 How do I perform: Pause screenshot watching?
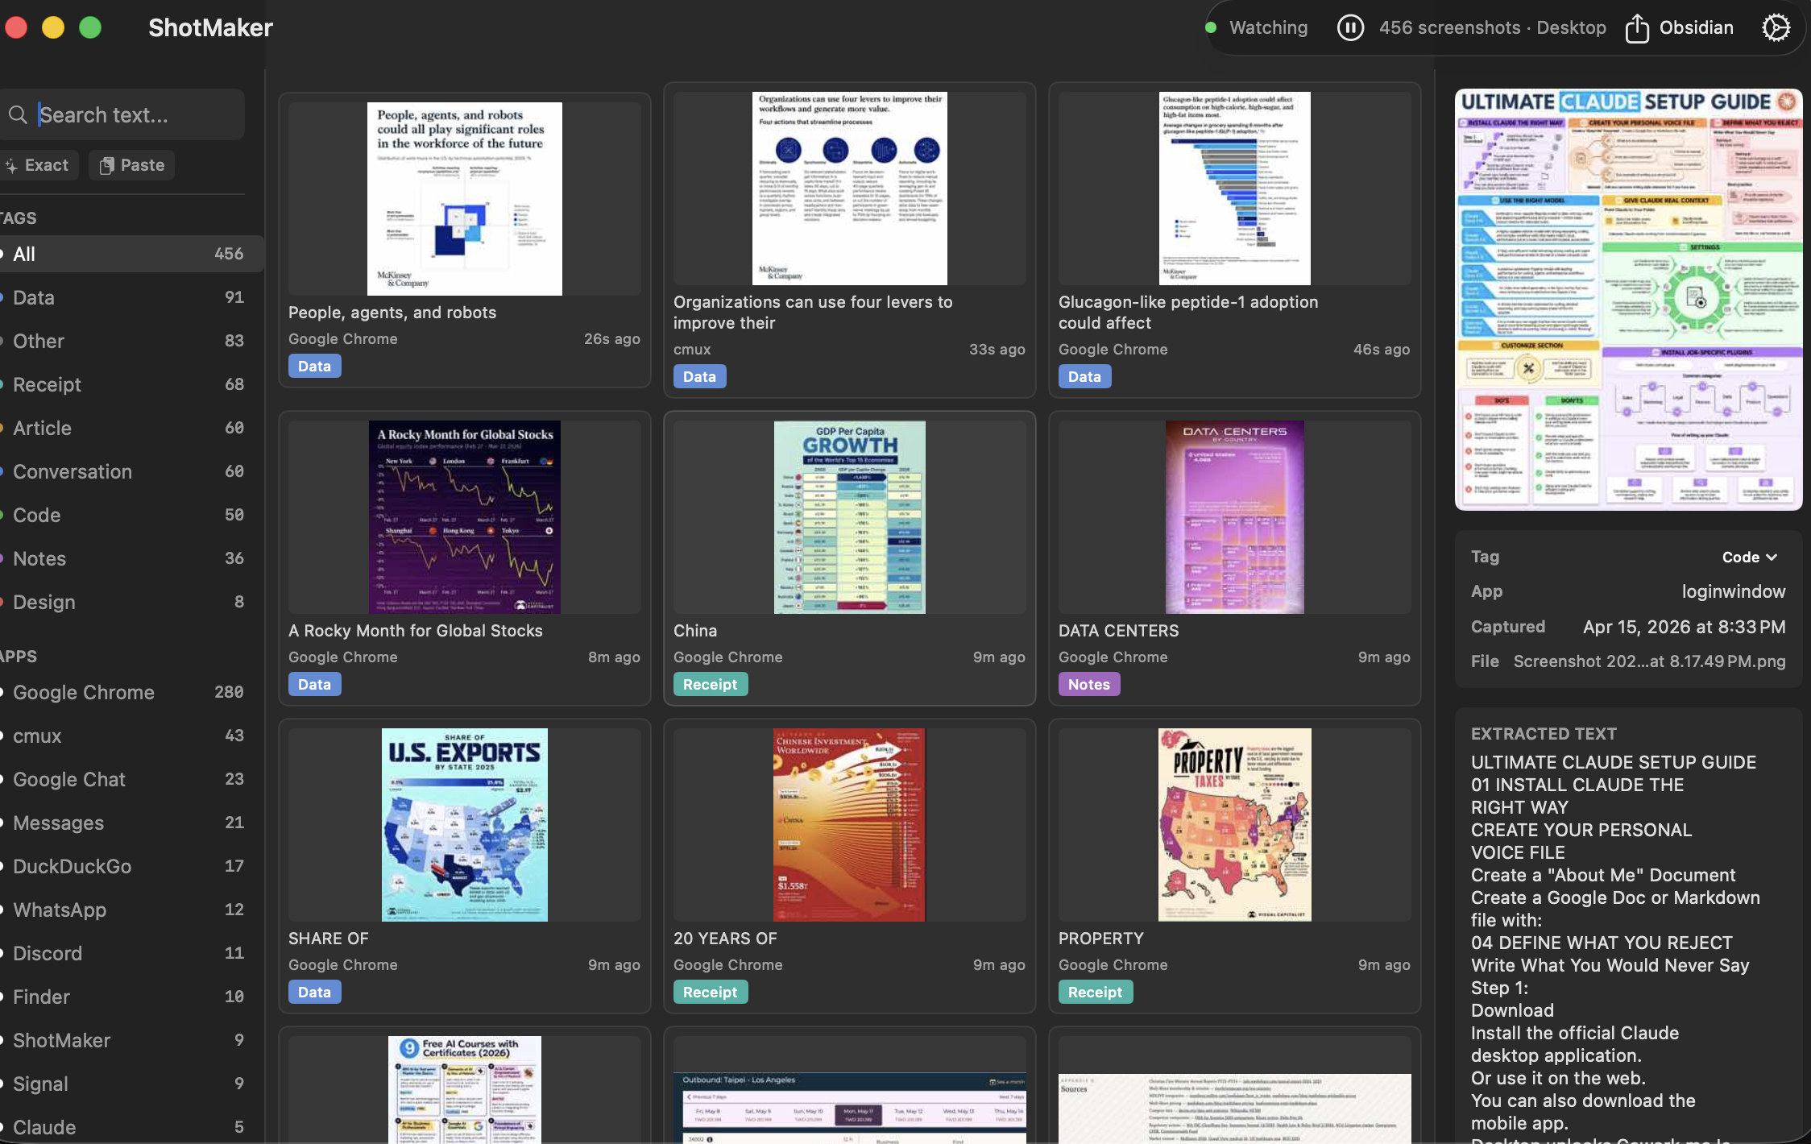(1350, 27)
